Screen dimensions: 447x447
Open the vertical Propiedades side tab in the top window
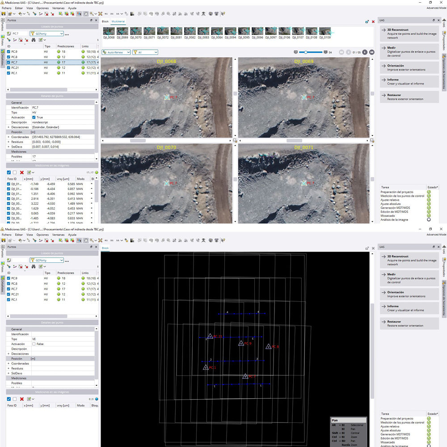pyautogui.click(x=444, y=41)
